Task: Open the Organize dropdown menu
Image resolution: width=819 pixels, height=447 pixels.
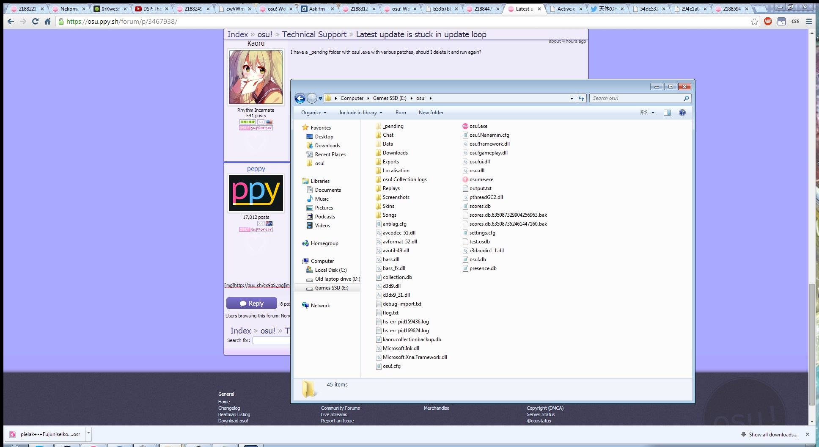Action: point(314,113)
